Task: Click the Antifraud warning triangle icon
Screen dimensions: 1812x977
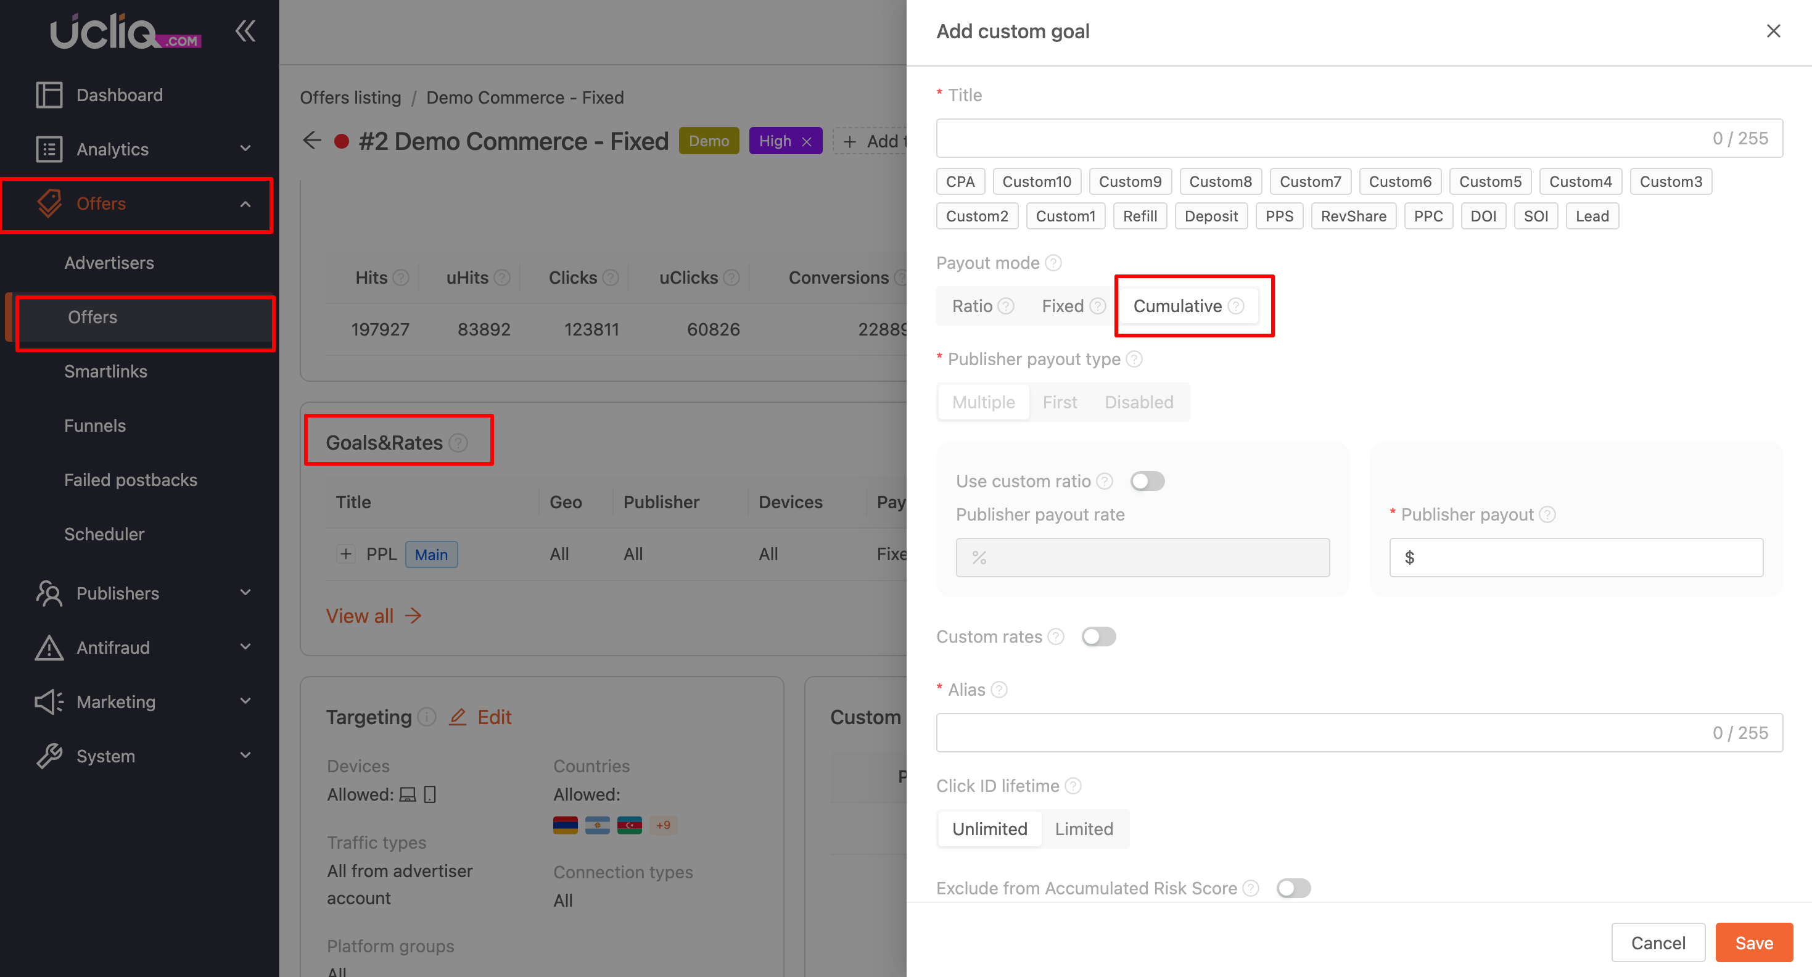Action: pos(49,647)
